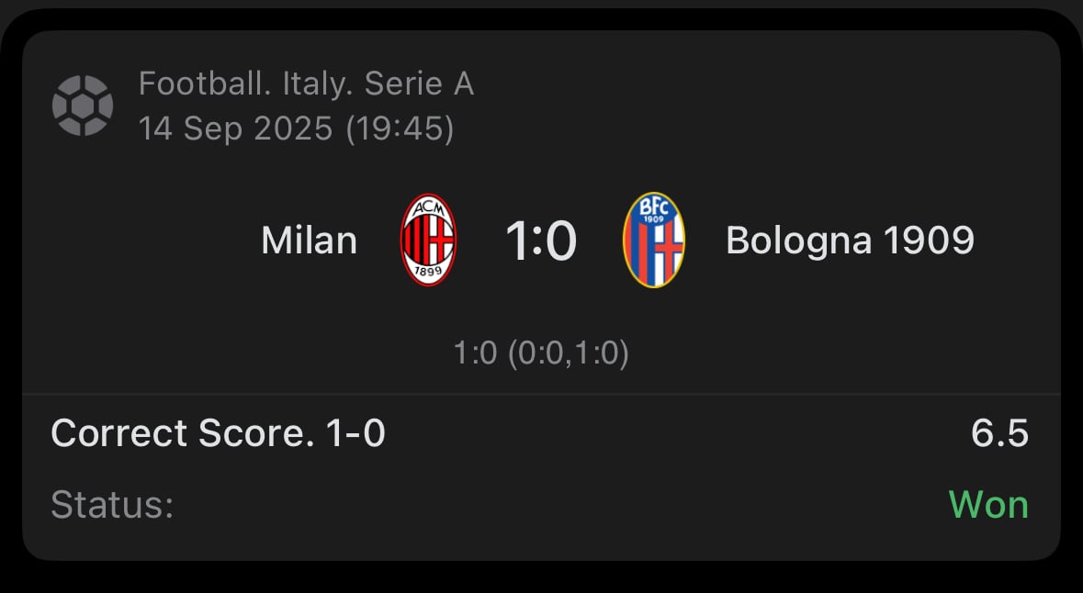Screen dimensions: 1083x593
Task: Click the football sport icon
Action: (x=83, y=106)
